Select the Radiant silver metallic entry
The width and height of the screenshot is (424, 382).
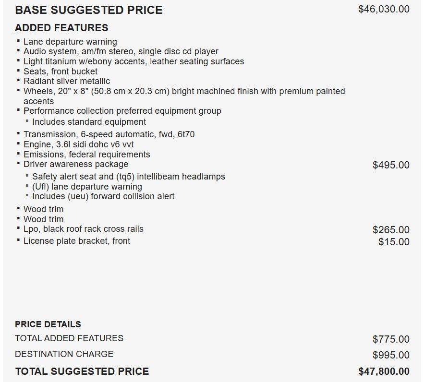67,81
